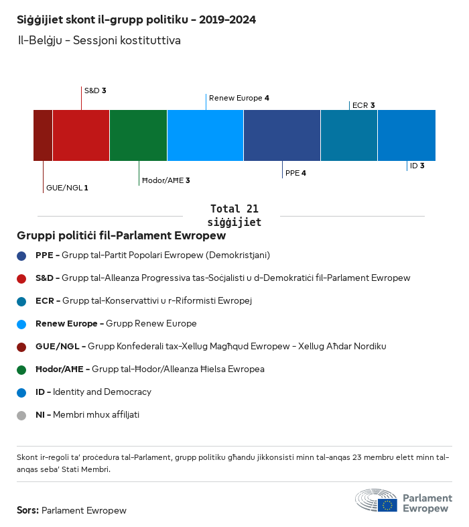Click the S&D red legend dot
This screenshot has height=527, width=469.
point(21,278)
